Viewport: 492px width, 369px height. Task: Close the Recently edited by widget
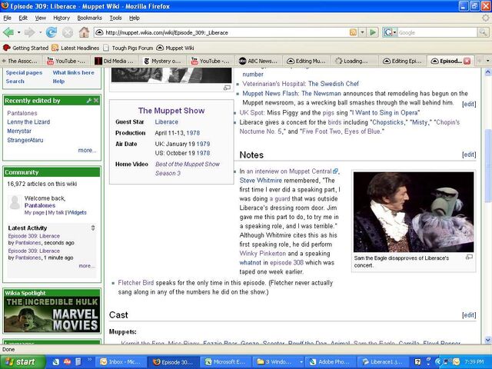96,101
